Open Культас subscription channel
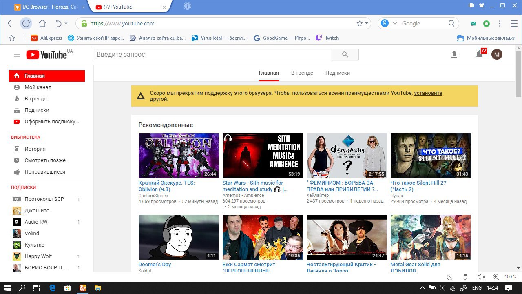The image size is (522, 294). (x=47, y=245)
